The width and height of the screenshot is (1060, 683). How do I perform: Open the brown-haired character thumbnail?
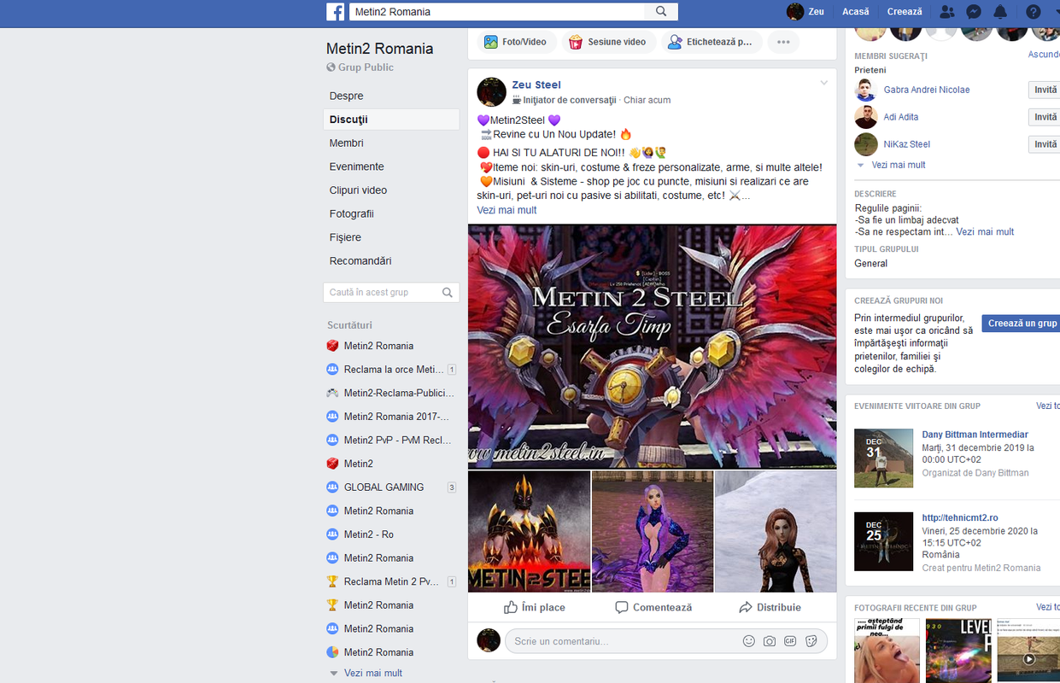tap(776, 531)
